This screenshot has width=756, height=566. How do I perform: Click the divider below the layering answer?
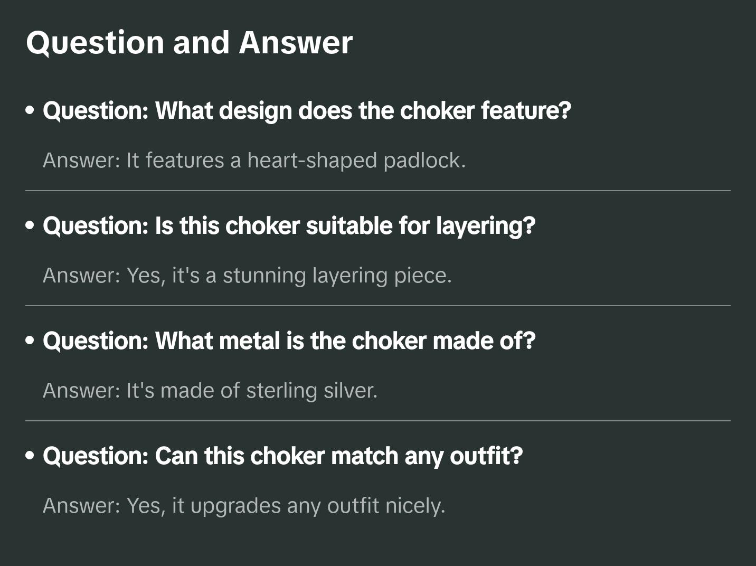point(378,306)
